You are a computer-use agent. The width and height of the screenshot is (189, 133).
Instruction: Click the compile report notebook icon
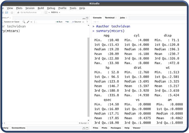35,22
